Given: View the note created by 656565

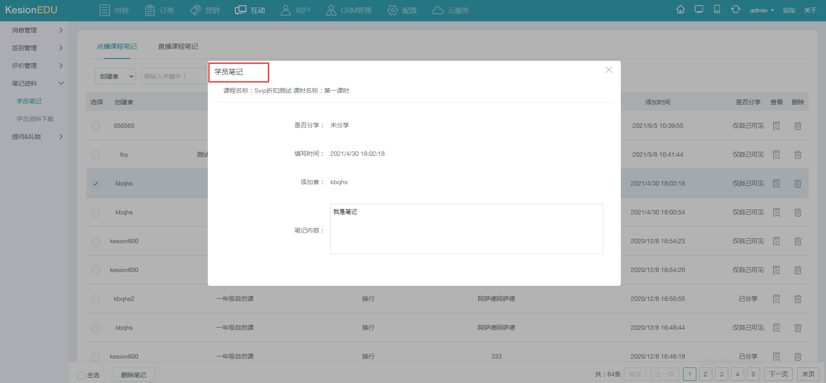Looking at the screenshot, I should [x=776, y=126].
